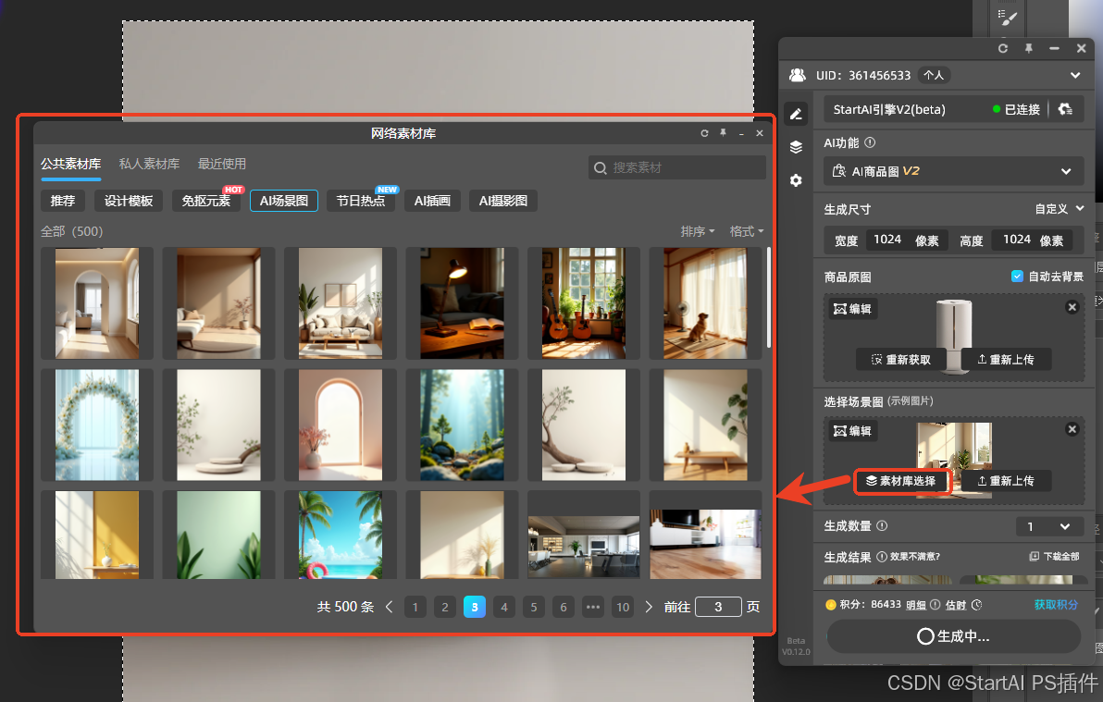This screenshot has height=702, width=1103.
Task: Click 重新上传 under 商品原图
Action: 1006,360
